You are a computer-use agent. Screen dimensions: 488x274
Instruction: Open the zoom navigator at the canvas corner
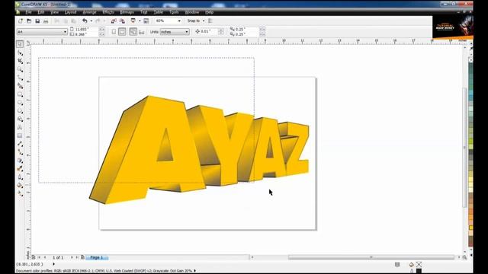point(464,257)
